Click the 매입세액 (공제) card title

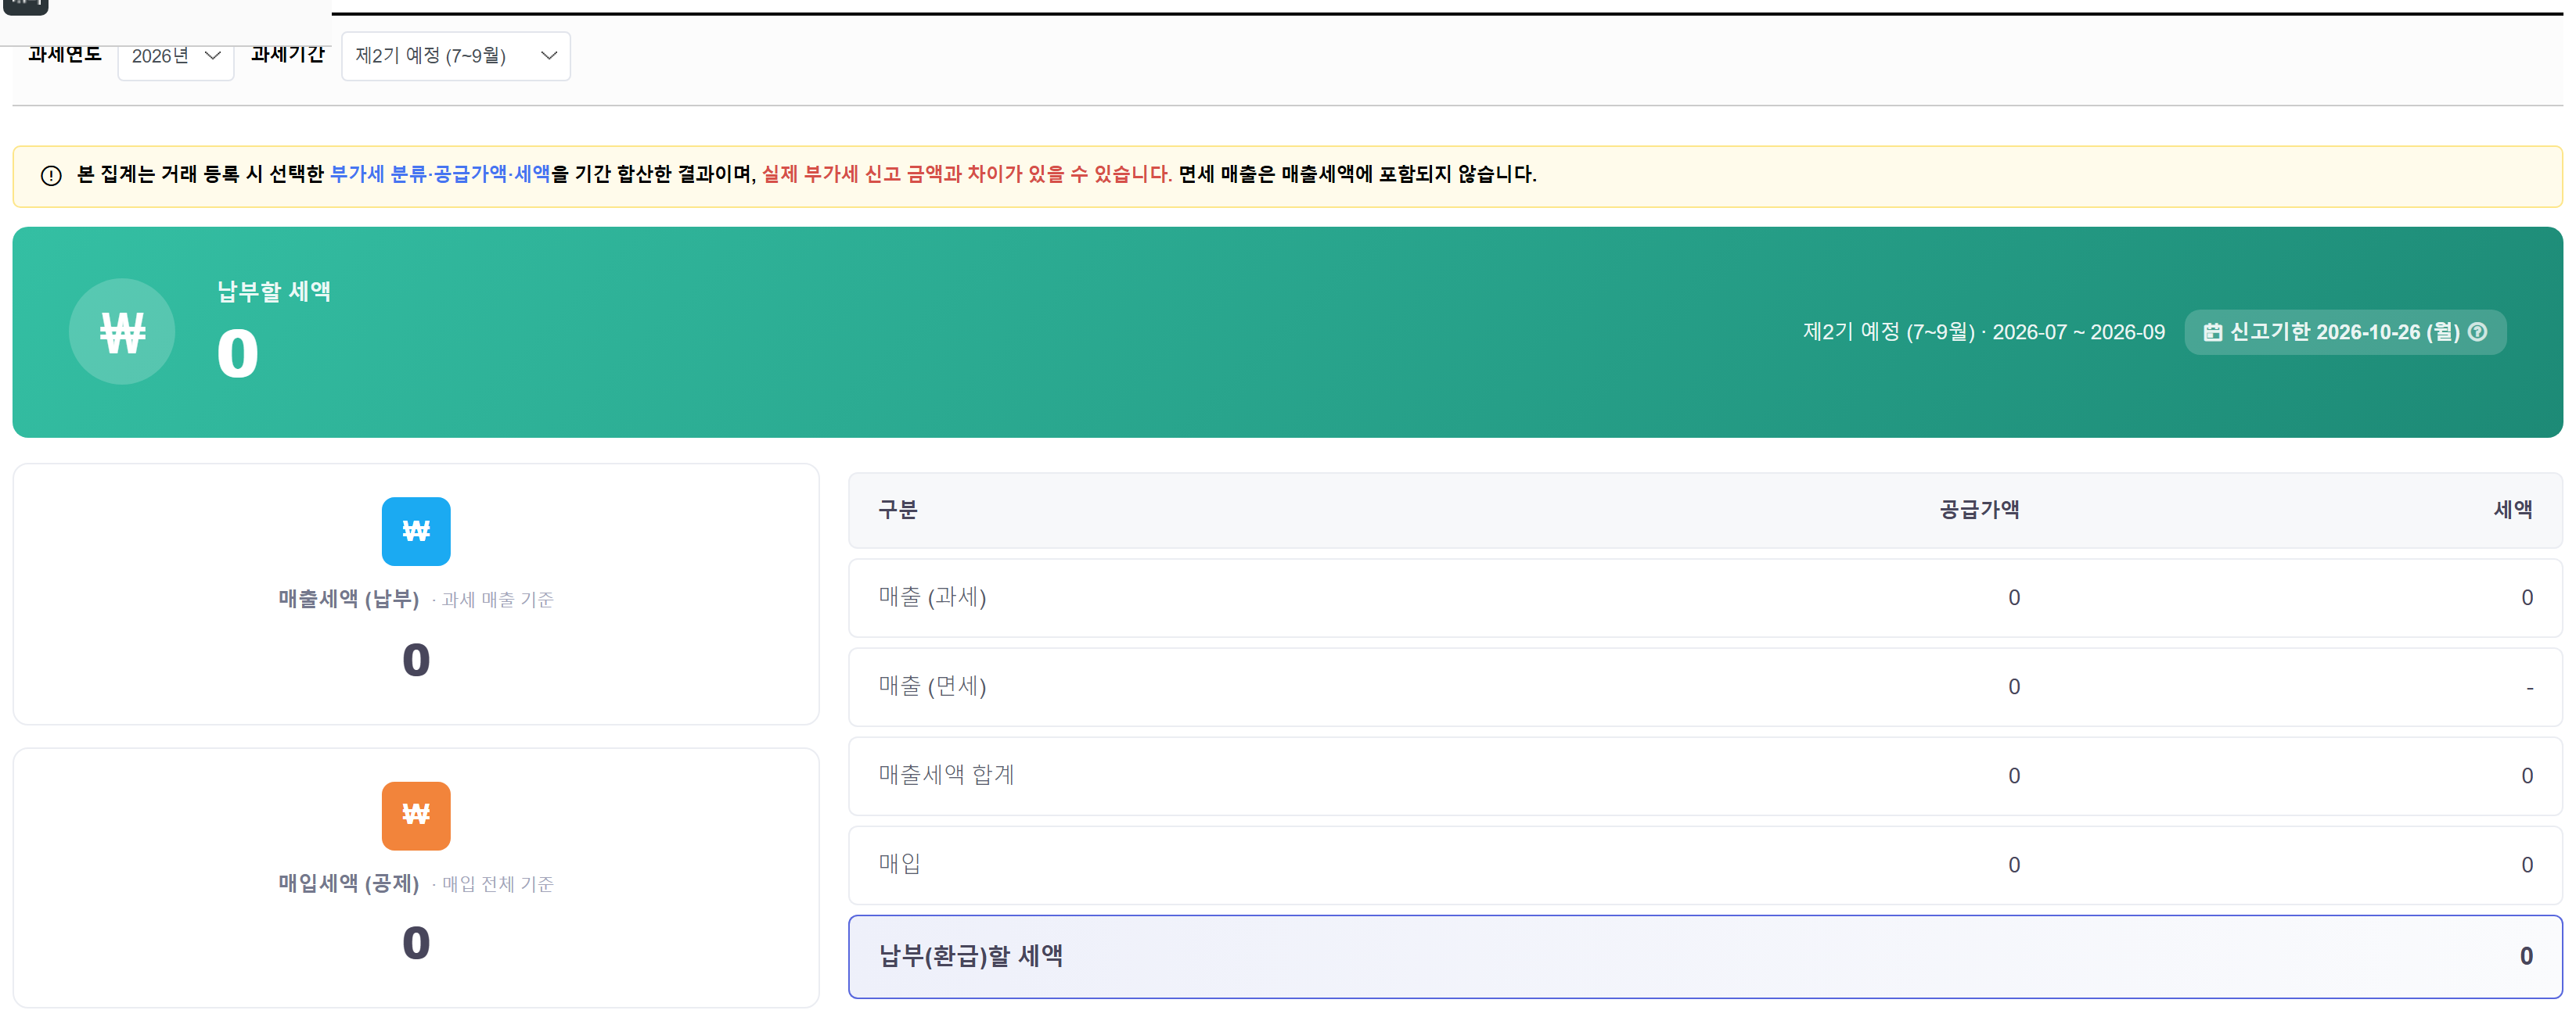tap(348, 884)
